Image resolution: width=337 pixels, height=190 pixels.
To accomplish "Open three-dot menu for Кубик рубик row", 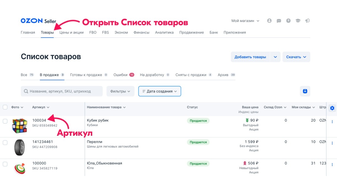I will click(x=332, y=122).
